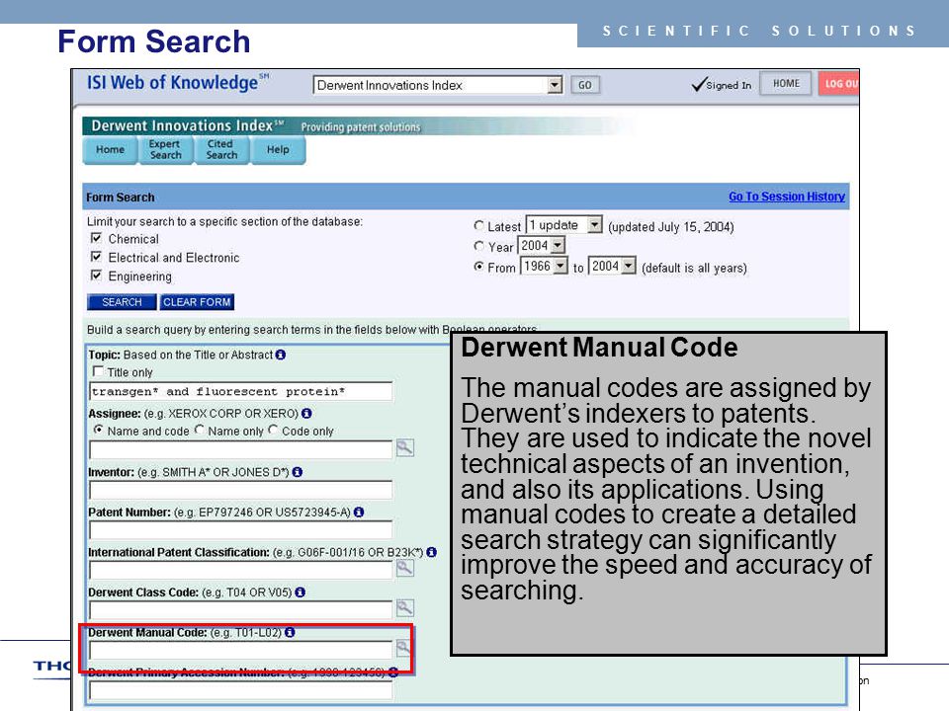Expand the 1 update dropdown
This screenshot has width=949, height=711.
563,225
